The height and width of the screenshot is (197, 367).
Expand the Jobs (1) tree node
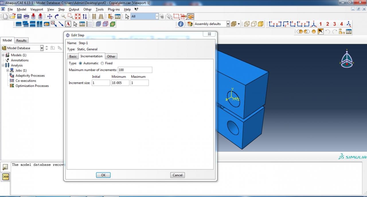click(x=8, y=70)
